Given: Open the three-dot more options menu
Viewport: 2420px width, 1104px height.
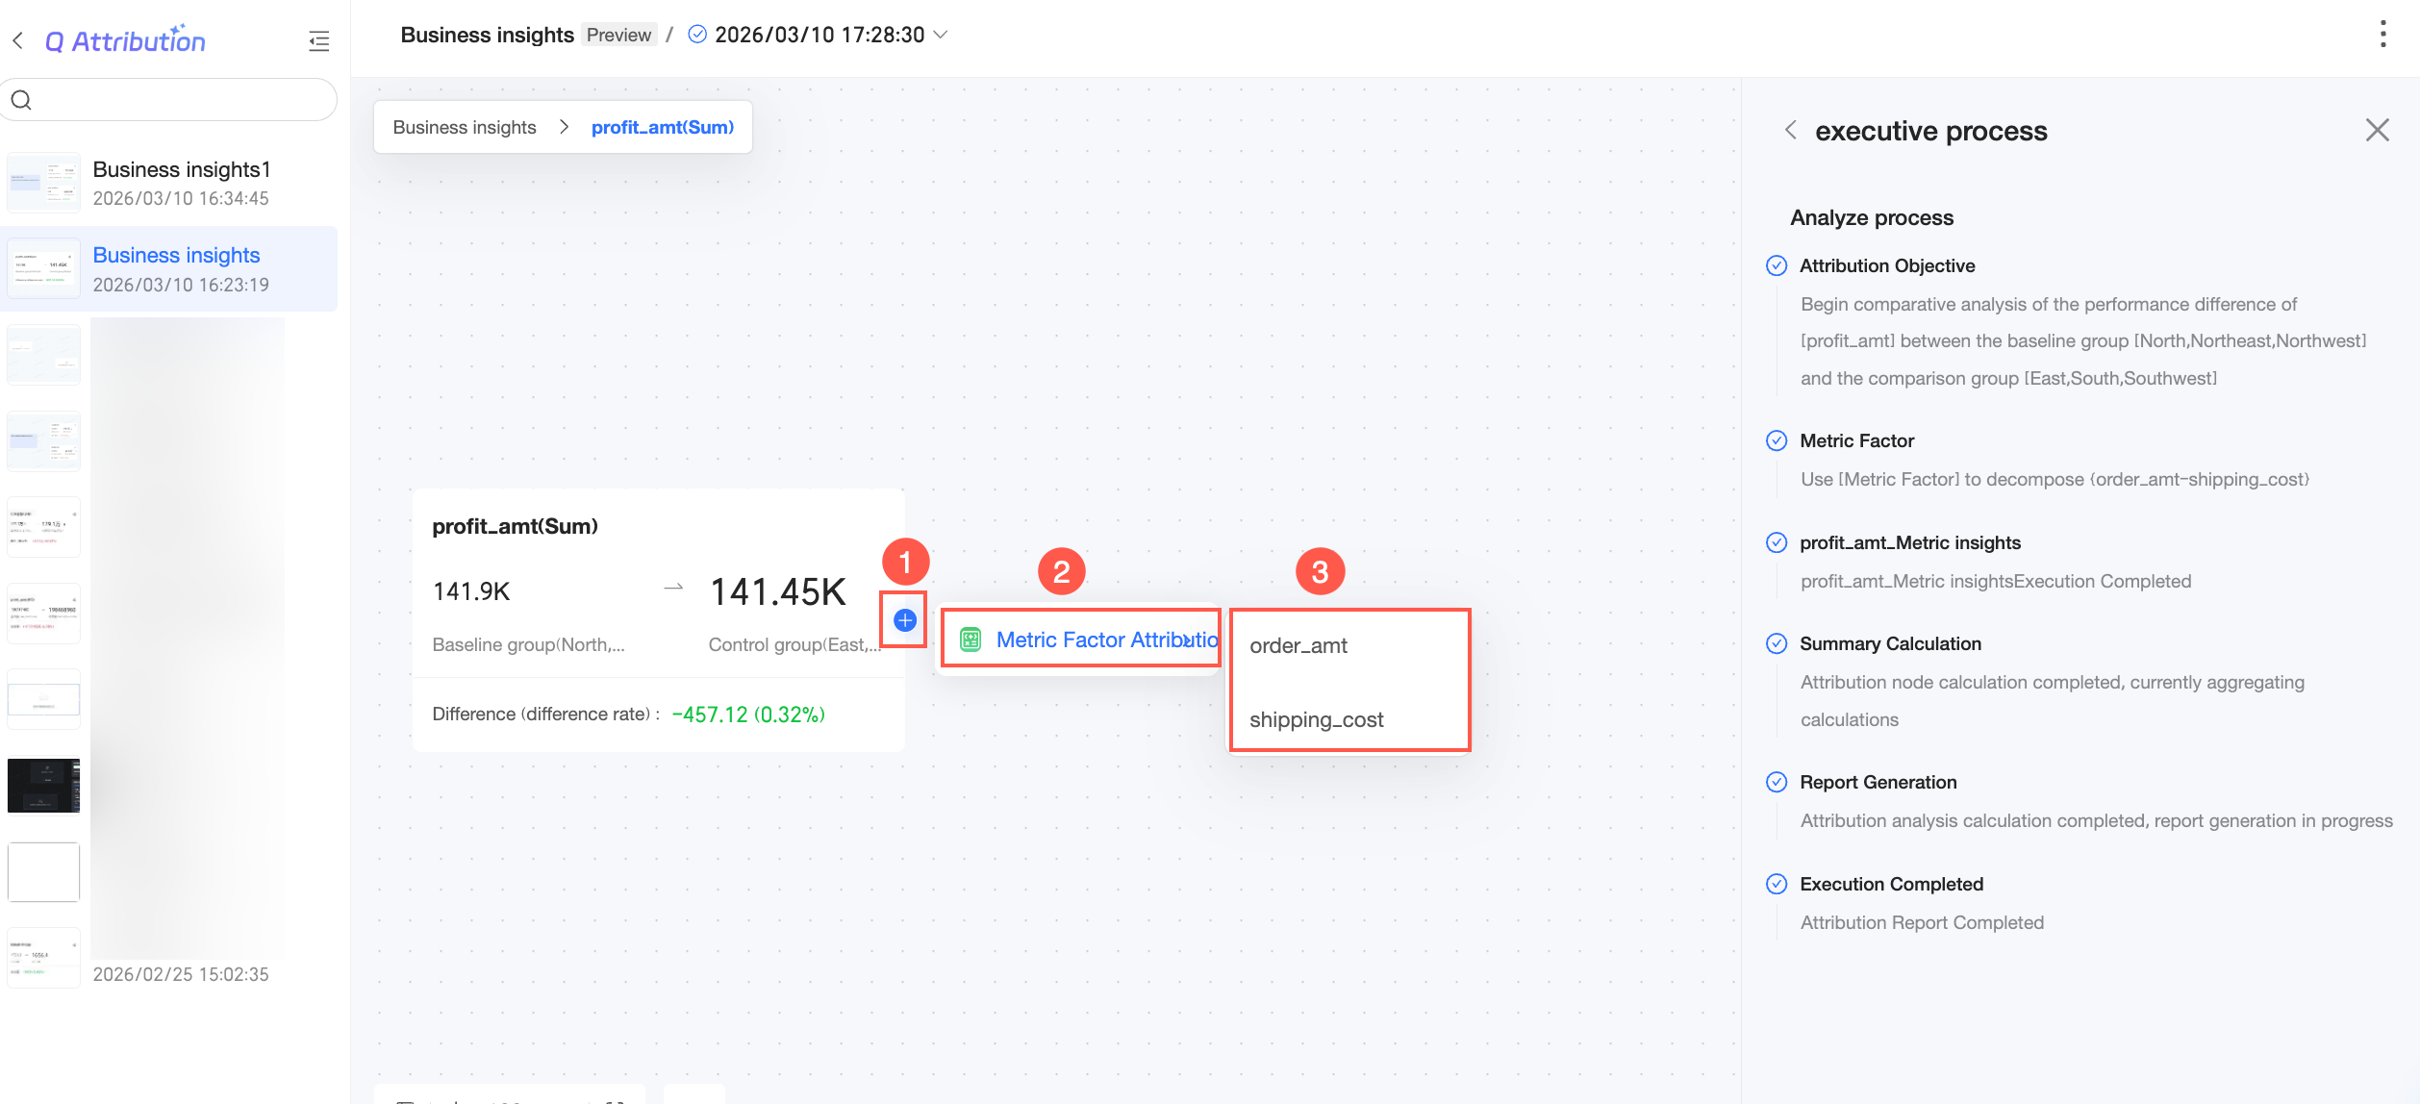Looking at the screenshot, I should [2383, 34].
